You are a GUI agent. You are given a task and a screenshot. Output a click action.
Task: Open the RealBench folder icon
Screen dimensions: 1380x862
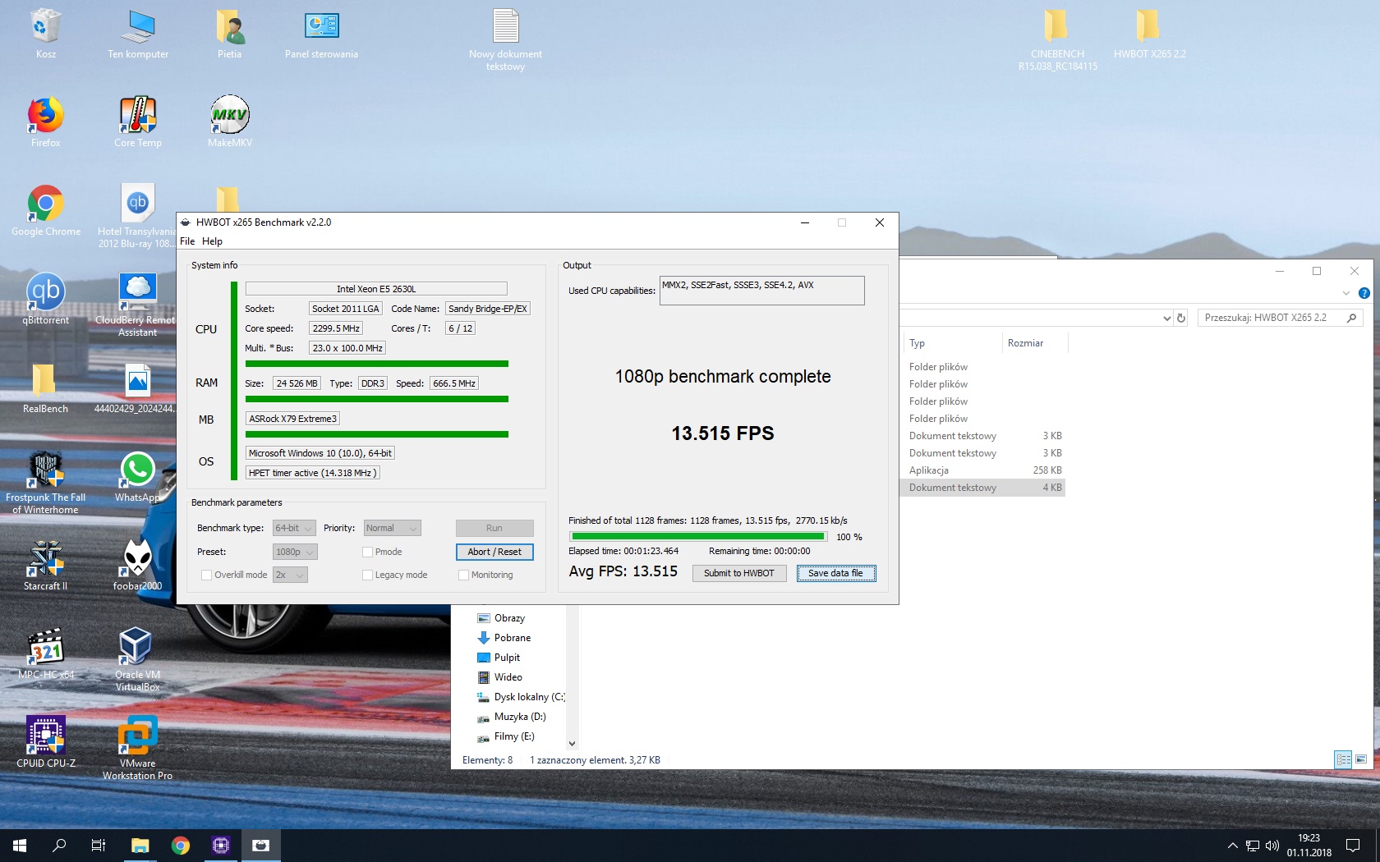tap(45, 381)
